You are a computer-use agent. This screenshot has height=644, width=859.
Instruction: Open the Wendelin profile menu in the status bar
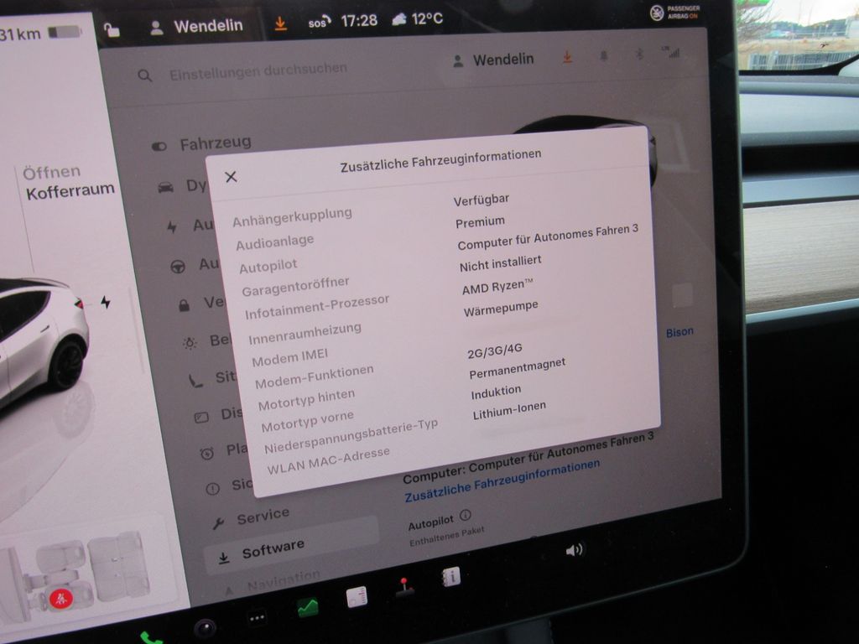coord(196,26)
